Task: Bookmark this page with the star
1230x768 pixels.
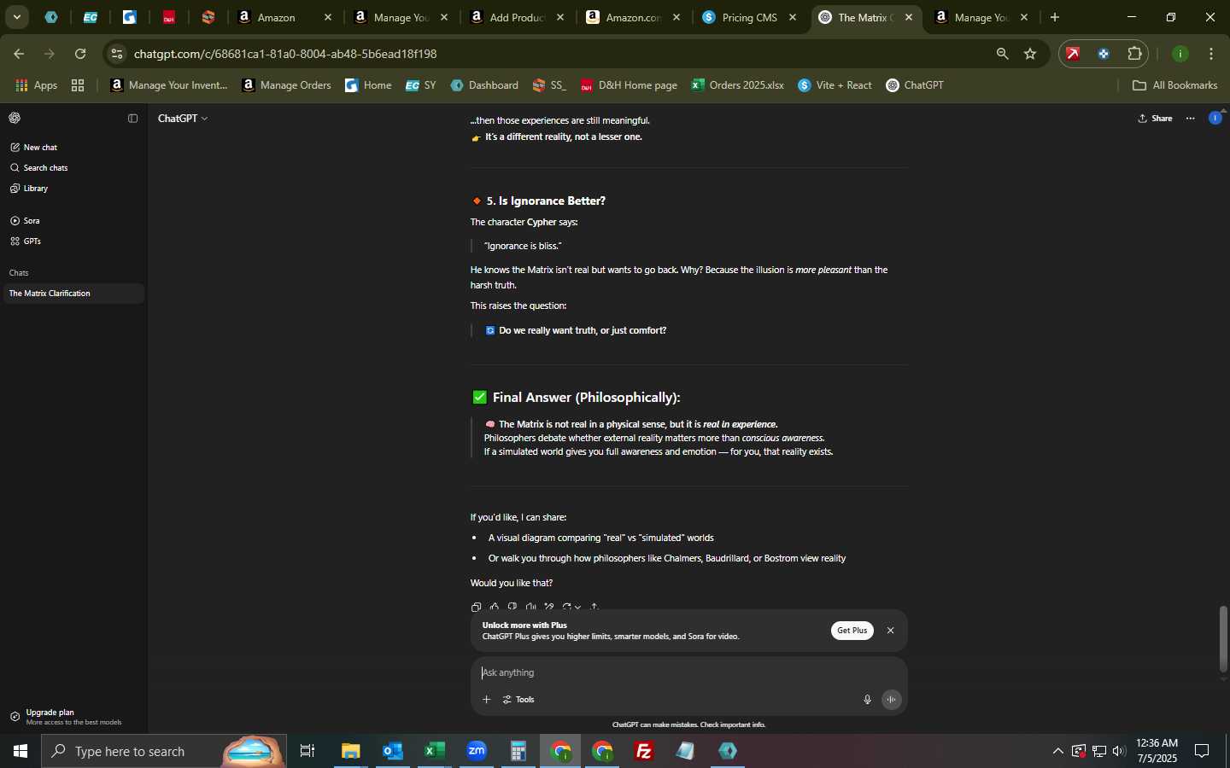Action: pos(1030,54)
